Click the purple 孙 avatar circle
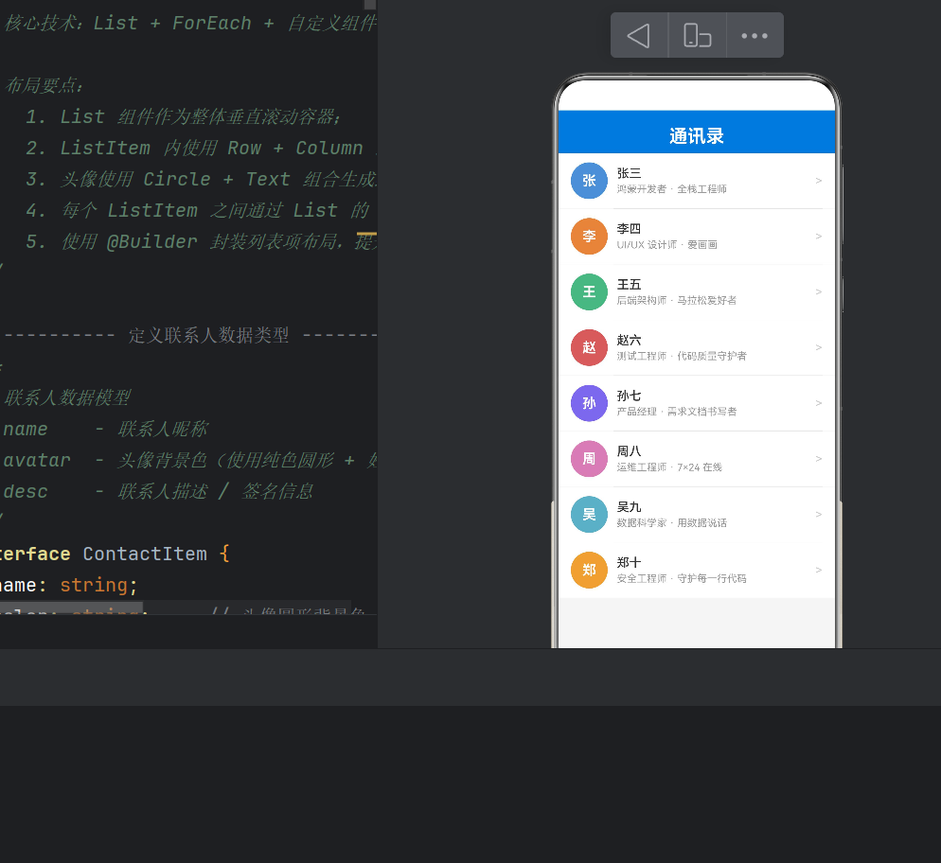The width and height of the screenshot is (941, 863). pyautogui.click(x=589, y=403)
